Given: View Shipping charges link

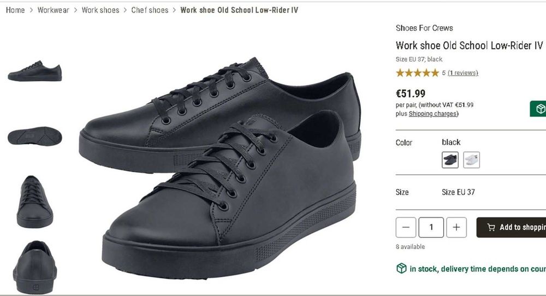Looking at the screenshot, I should click(433, 114).
